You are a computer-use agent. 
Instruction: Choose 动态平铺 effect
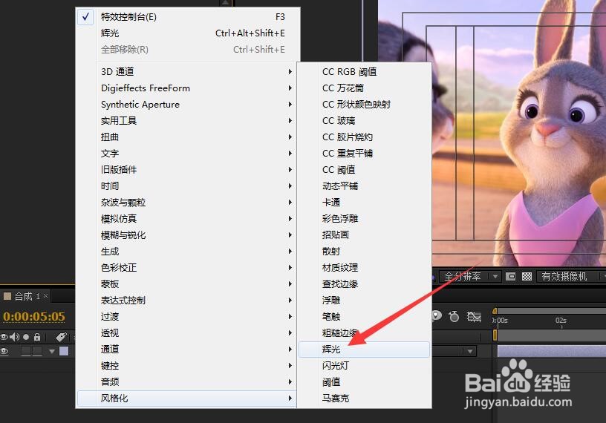click(x=364, y=186)
